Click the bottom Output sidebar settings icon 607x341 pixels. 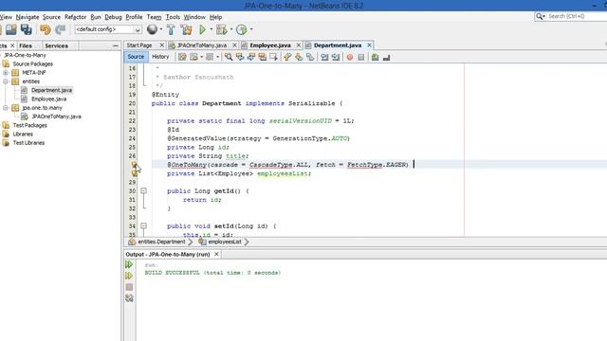point(129,298)
